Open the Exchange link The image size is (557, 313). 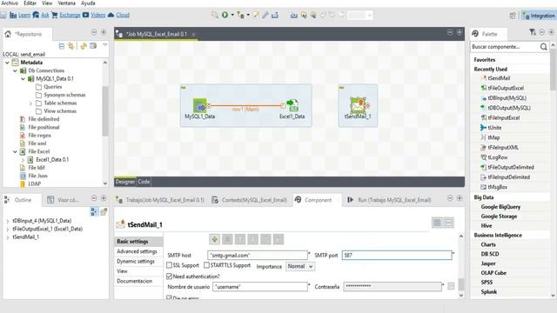tap(70, 15)
